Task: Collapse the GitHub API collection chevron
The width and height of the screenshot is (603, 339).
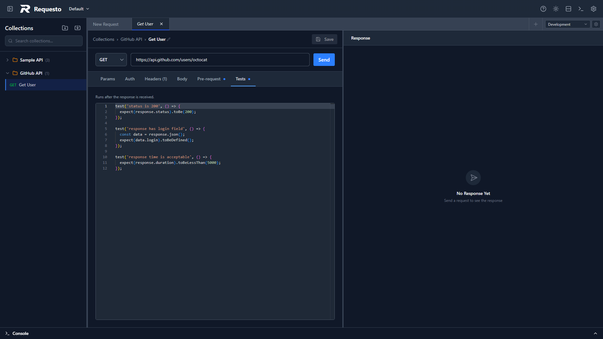Action: (x=8, y=73)
